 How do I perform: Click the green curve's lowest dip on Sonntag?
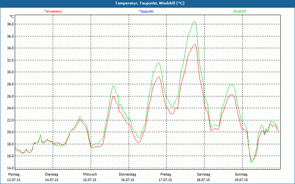pos(251,162)
